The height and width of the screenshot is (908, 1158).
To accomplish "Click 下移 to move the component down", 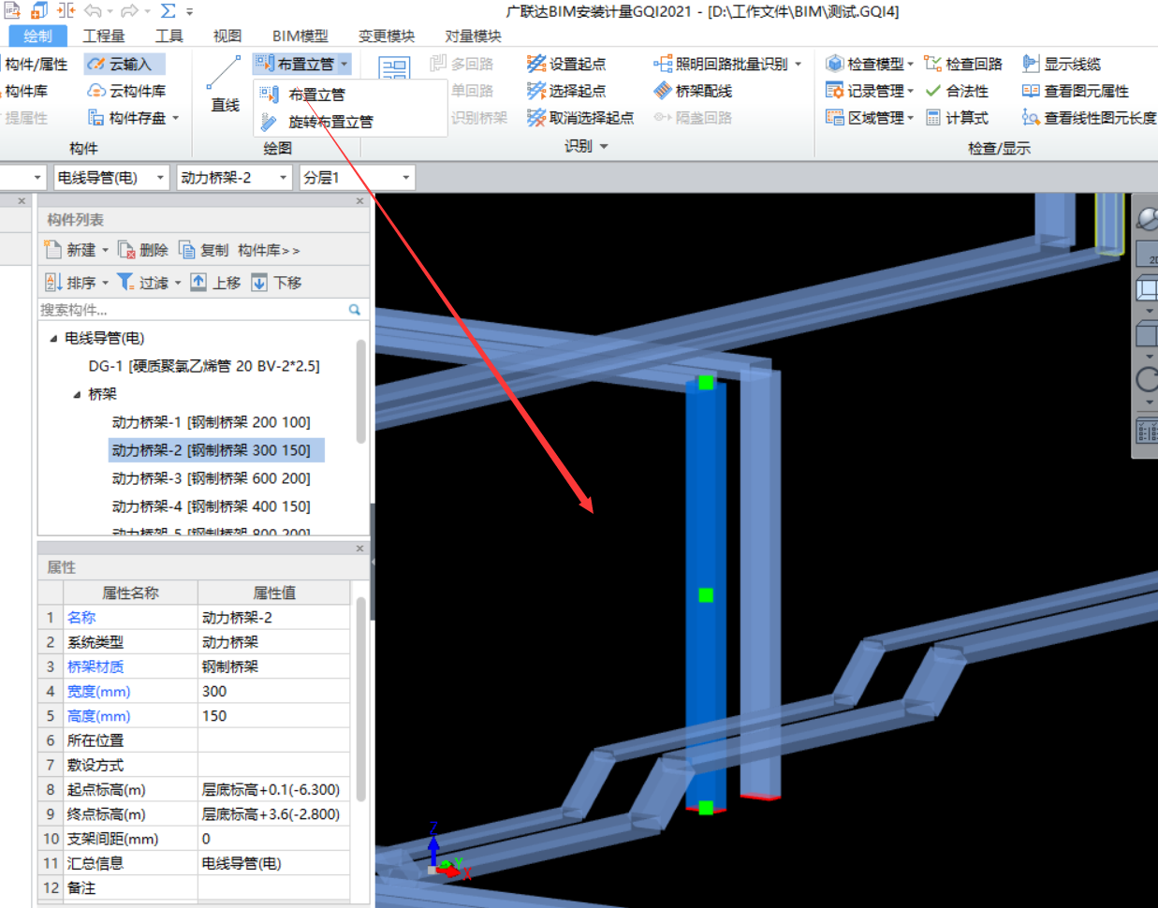I will tap(276, 282).
